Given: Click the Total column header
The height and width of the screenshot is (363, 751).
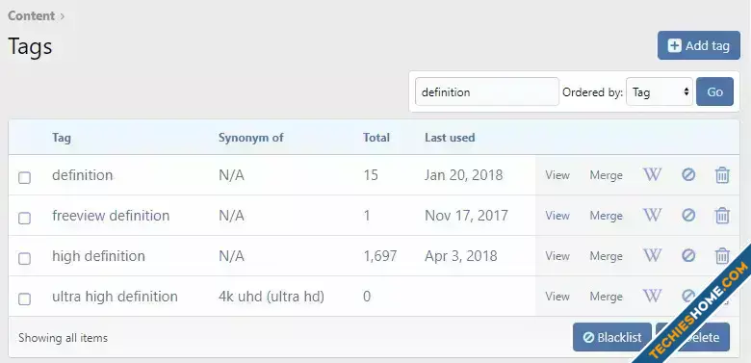Looking at the screenshot, I should click(376, 138).
